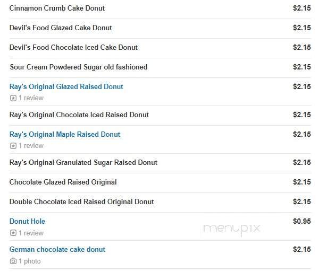
Task: Click star icon under Ray's Original Maple Raised Donut
Action: coord(13,146)
